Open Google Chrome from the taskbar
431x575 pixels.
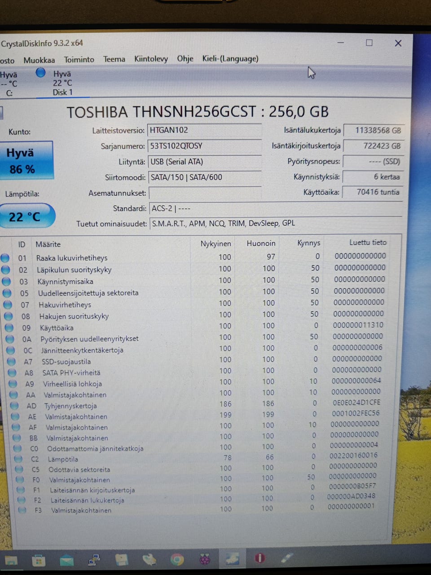pyautogui.click(x=177, y=559)
